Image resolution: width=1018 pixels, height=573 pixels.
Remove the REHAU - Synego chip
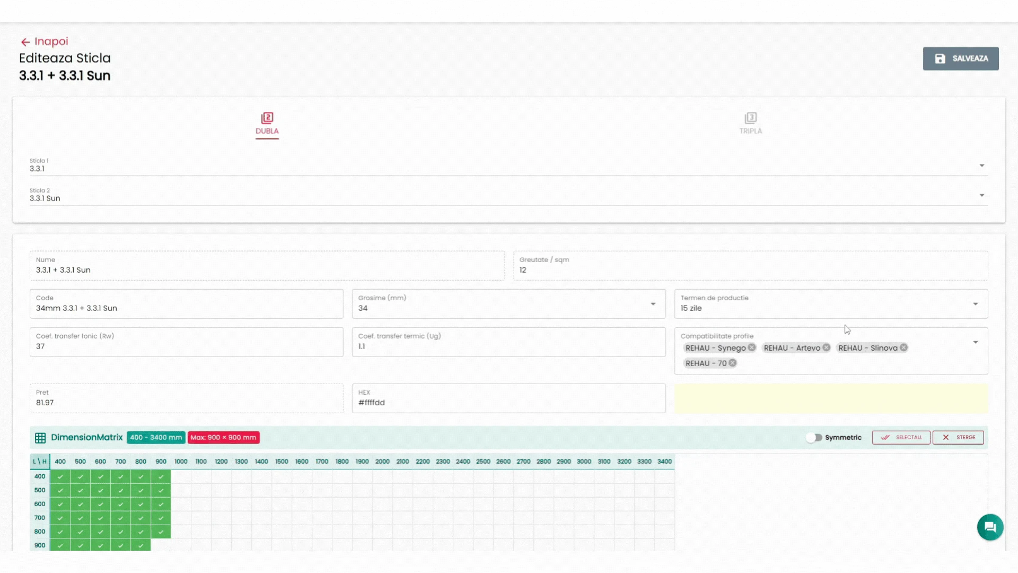pos(751,348)
